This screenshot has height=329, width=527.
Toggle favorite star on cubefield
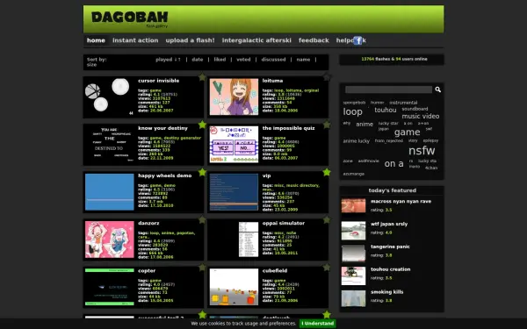[x=327, y=268]
